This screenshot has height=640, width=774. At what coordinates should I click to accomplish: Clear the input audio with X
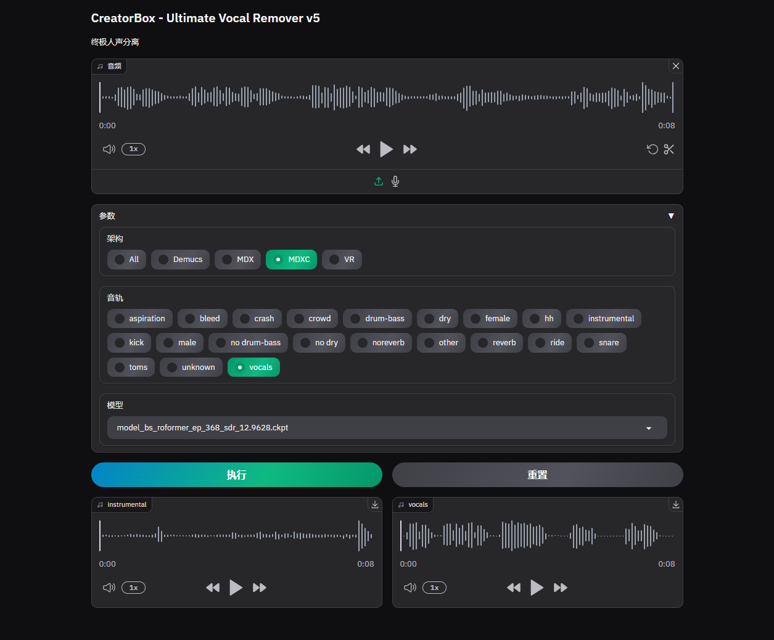pos(676,66)
